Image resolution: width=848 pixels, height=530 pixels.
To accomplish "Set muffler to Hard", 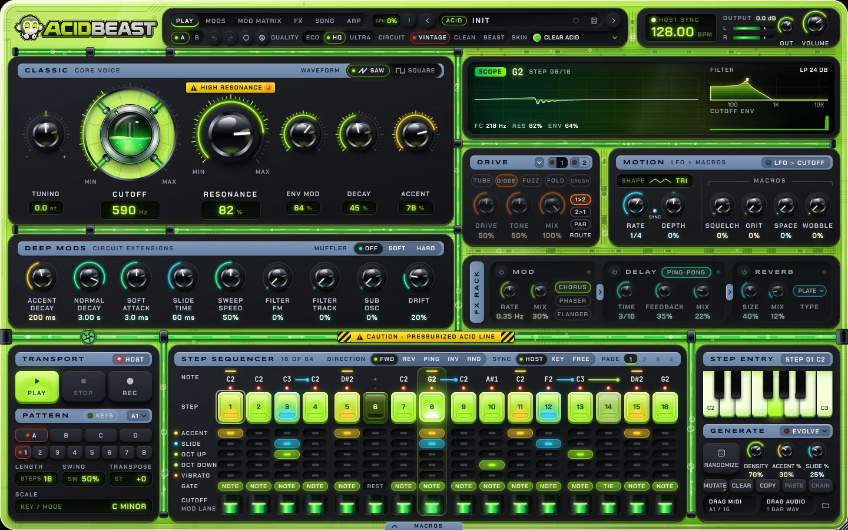I will (x=426, y=249).
